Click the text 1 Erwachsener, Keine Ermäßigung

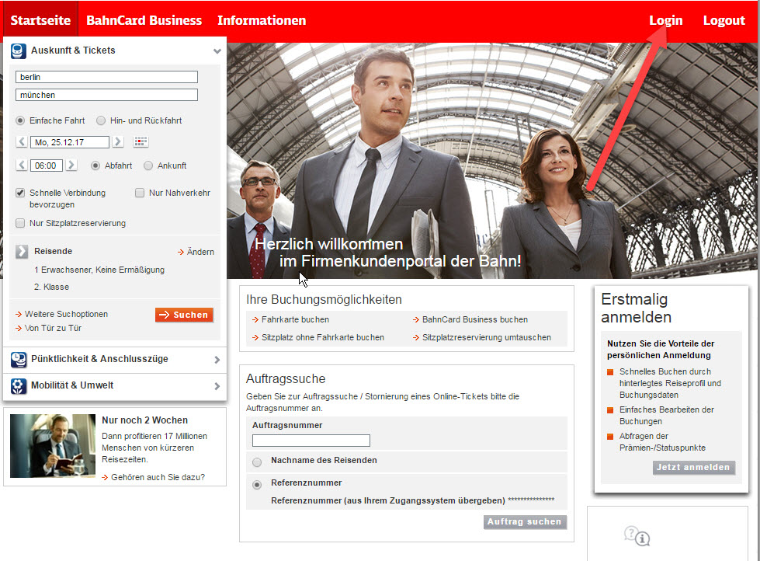pos(99,270)
